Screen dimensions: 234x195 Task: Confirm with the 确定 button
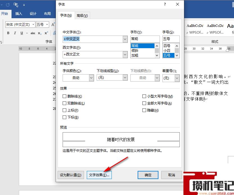(x=148, y=175)
